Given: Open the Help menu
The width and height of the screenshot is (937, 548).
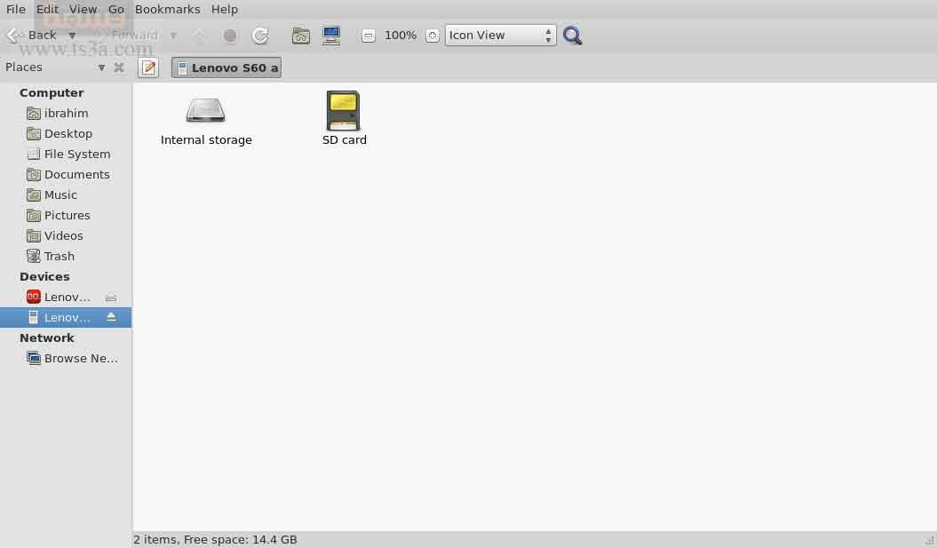Looking at the screenshot, I should [225, 9].
